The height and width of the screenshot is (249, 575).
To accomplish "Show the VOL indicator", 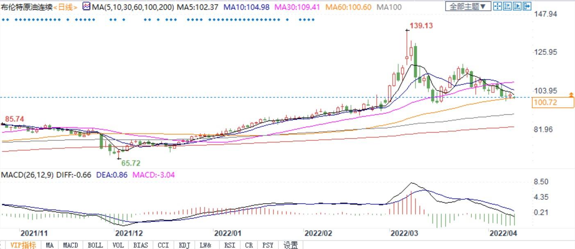I will pyautogui.click(x=118, y=245).
